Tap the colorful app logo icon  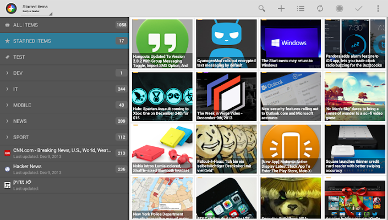pos(11,8)
